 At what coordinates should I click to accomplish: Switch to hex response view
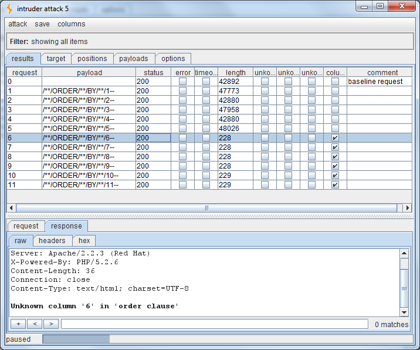84,241
